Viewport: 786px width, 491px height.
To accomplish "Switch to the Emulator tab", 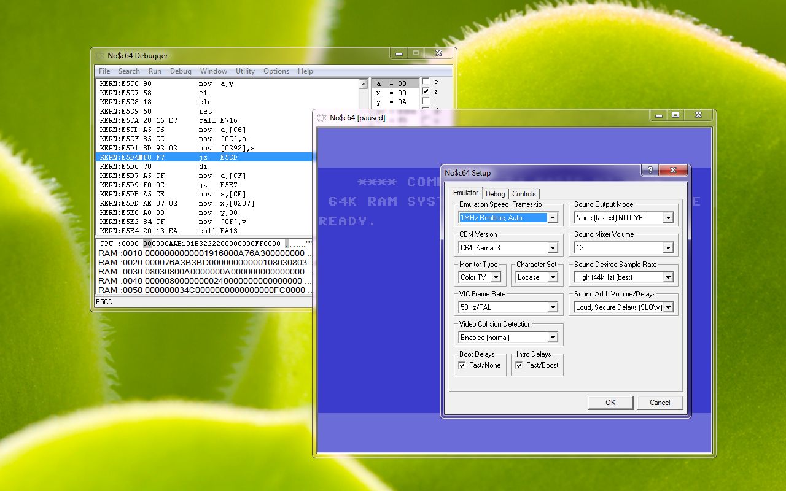I will 465,193.
